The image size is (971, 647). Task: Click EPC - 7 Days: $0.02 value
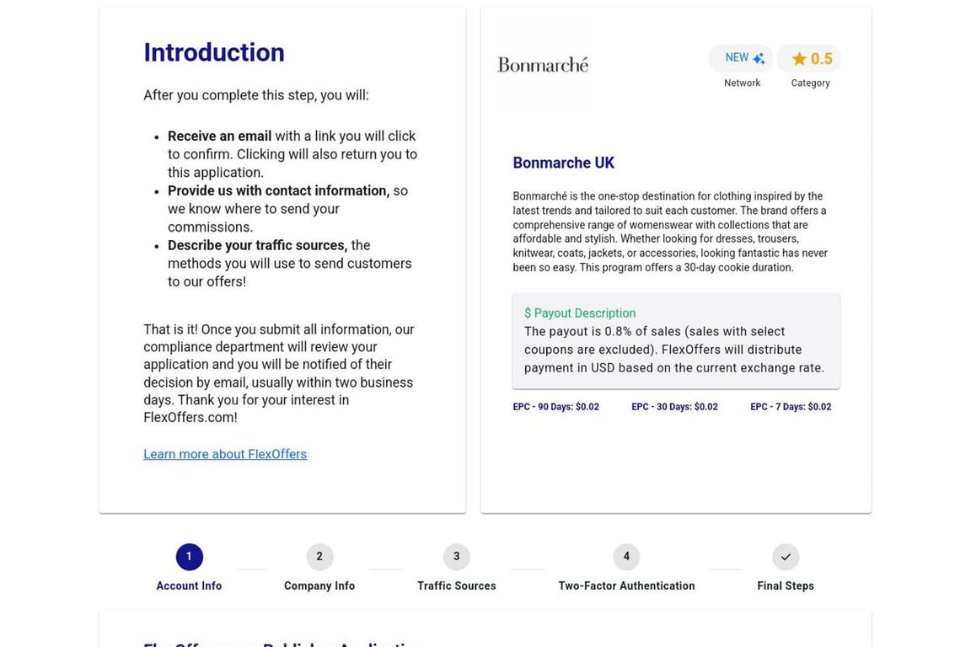tap(791, 407)
